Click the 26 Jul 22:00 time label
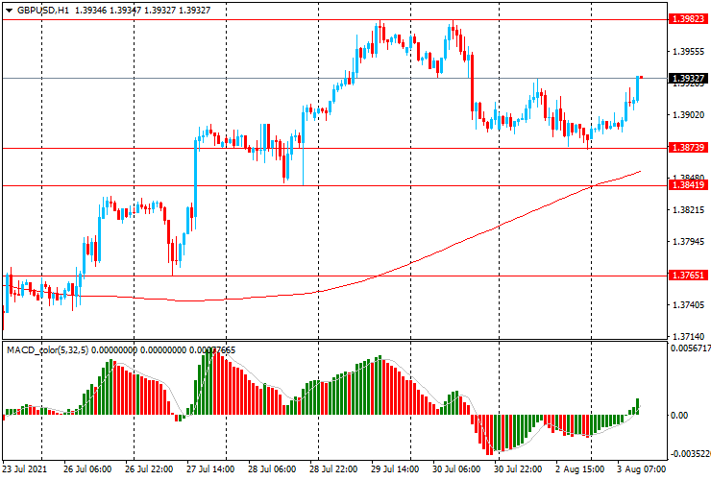Image resolution: width=711 pixels, height=480 pixels. point(149,468)
